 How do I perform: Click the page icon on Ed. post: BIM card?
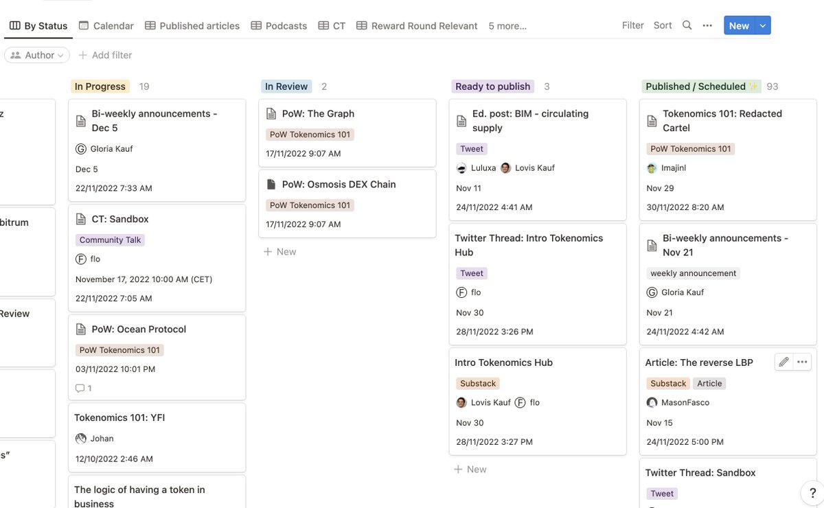461,121
